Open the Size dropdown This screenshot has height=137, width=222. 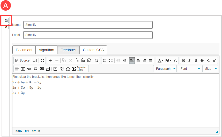[x=210, y=69]
